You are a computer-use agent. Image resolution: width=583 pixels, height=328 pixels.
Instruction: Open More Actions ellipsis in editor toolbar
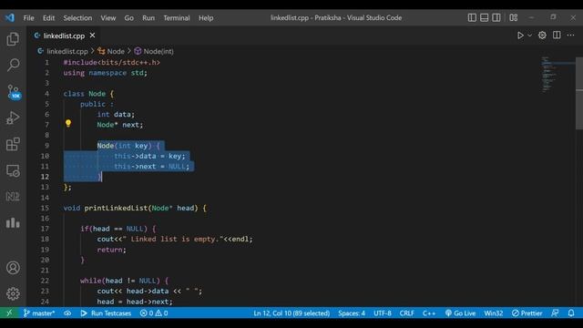tap(571, 35)
